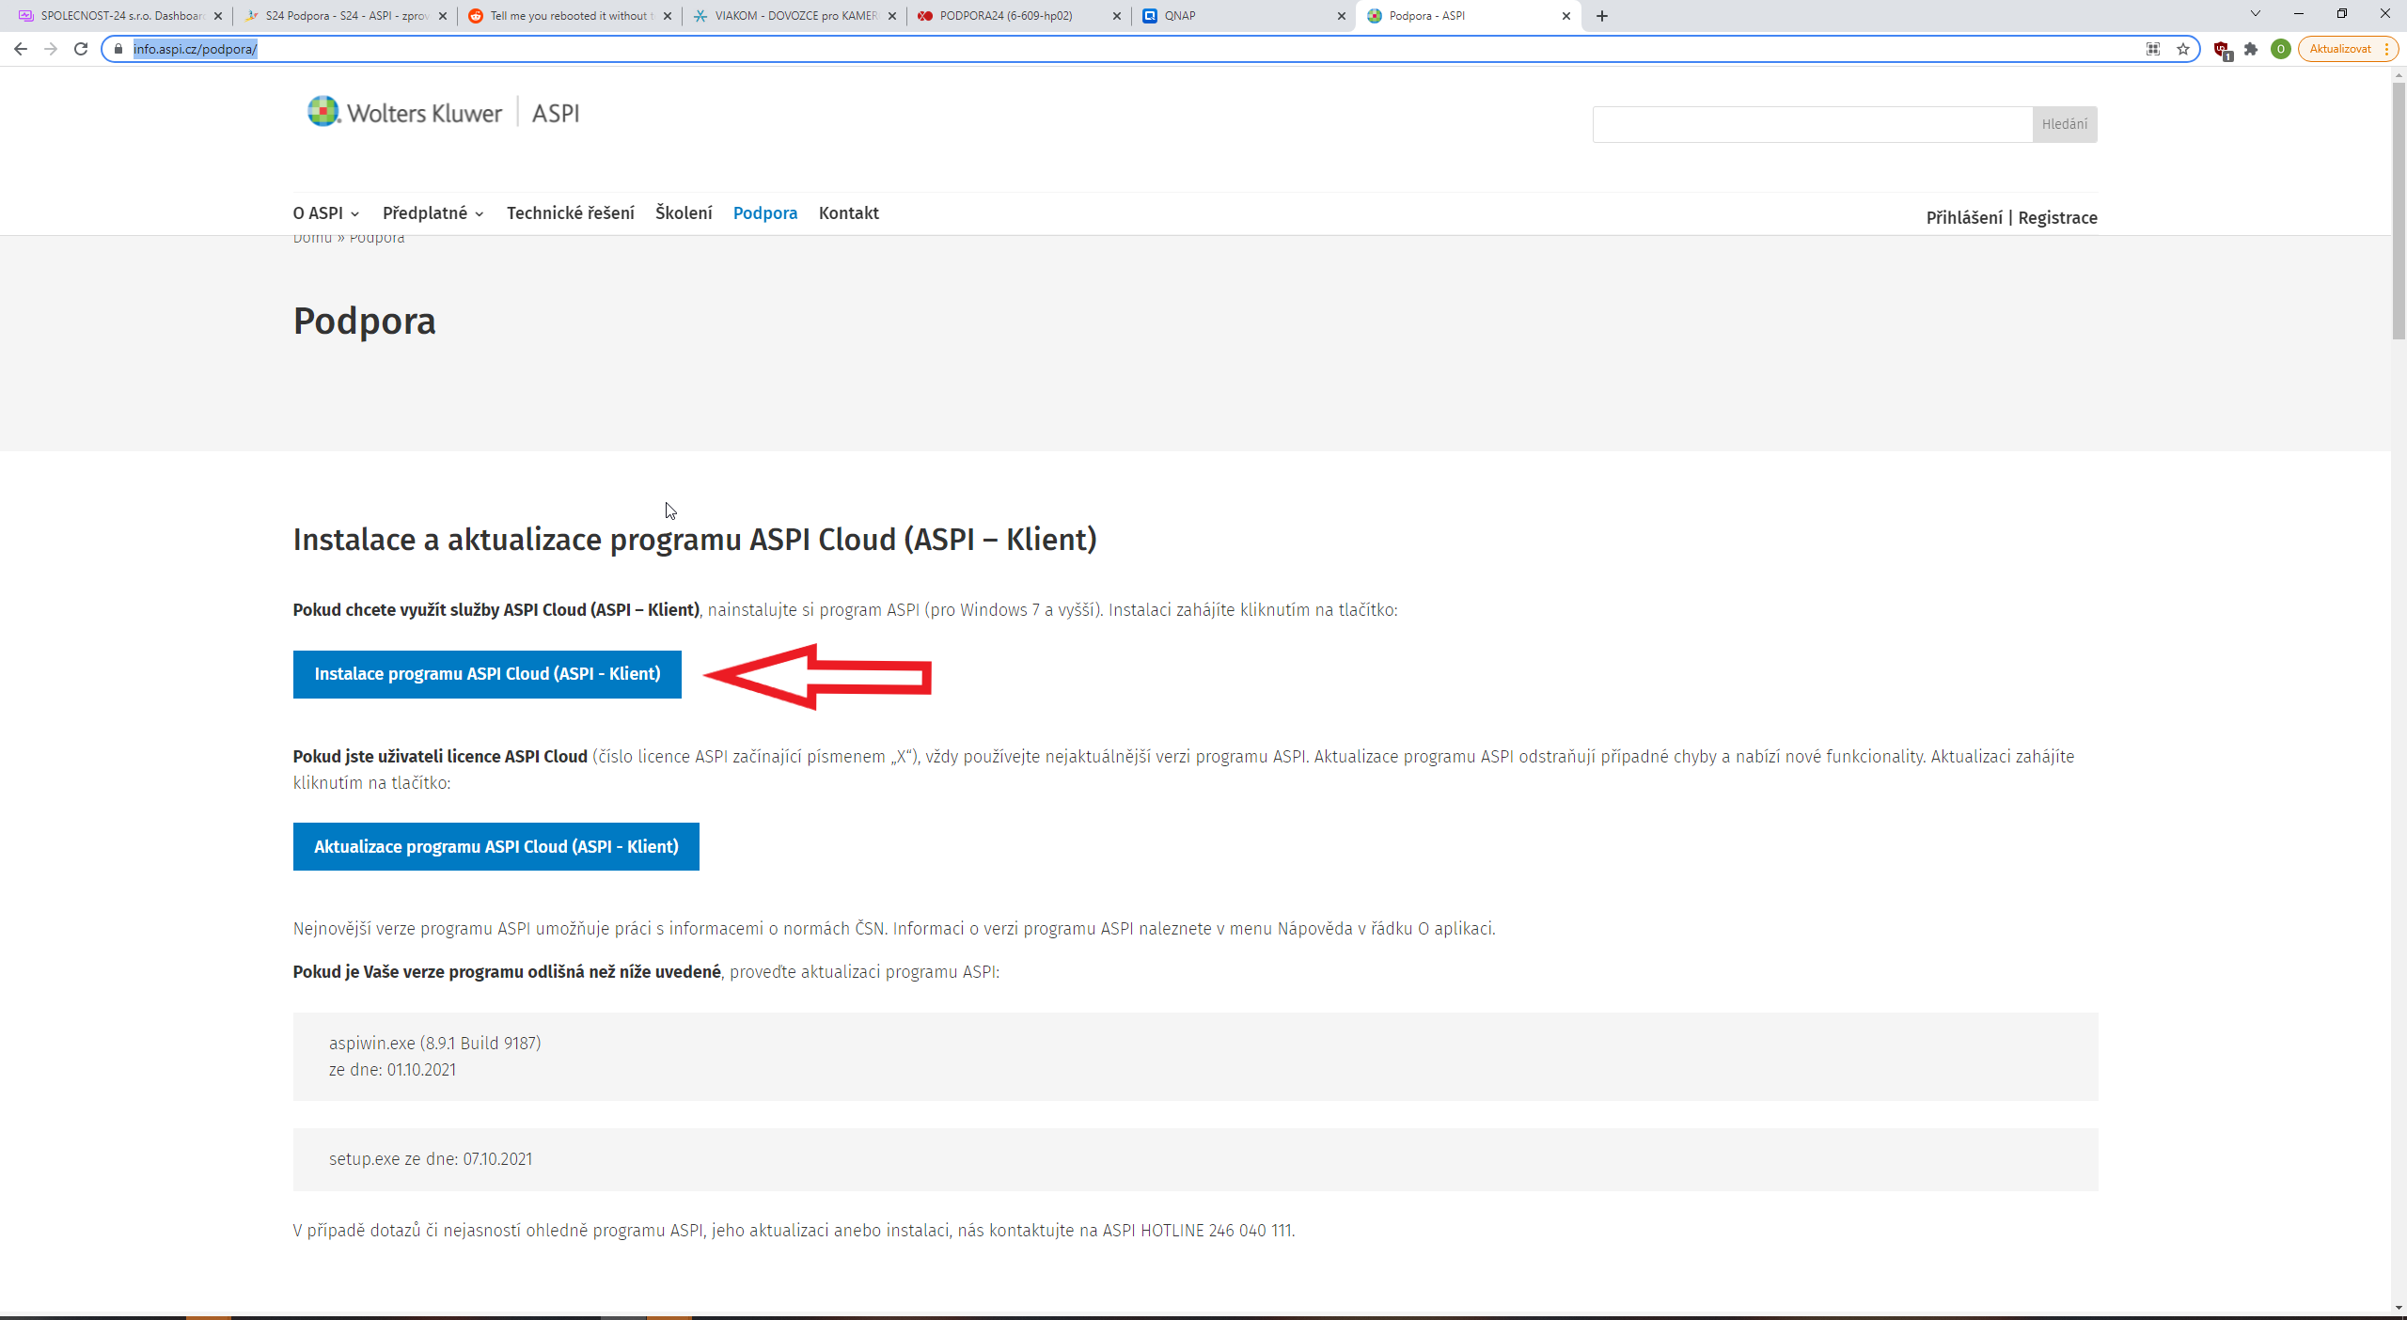Click Instalace programu ASPI Cloud button
2407x1320 pixels.
click(487, 674)
